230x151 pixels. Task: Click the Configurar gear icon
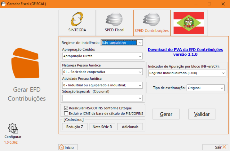[13, 128]
